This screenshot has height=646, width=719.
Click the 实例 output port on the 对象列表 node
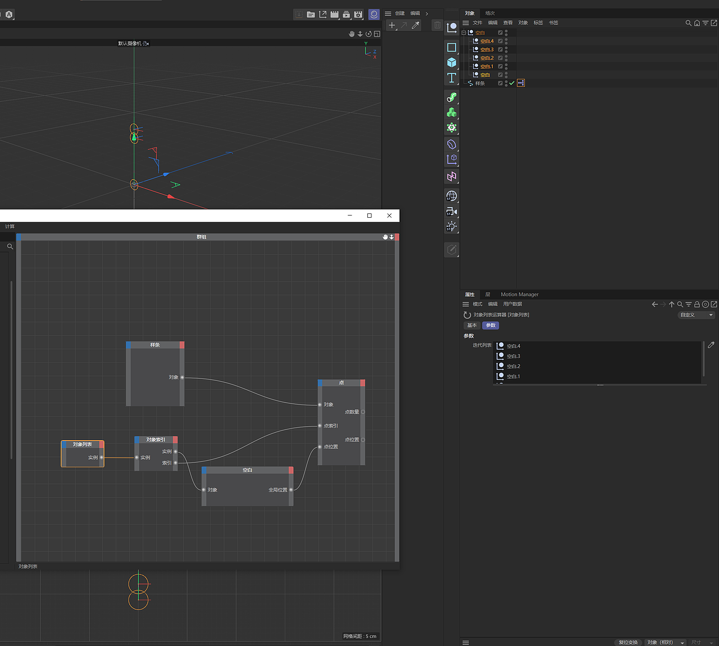pos(102,457)
